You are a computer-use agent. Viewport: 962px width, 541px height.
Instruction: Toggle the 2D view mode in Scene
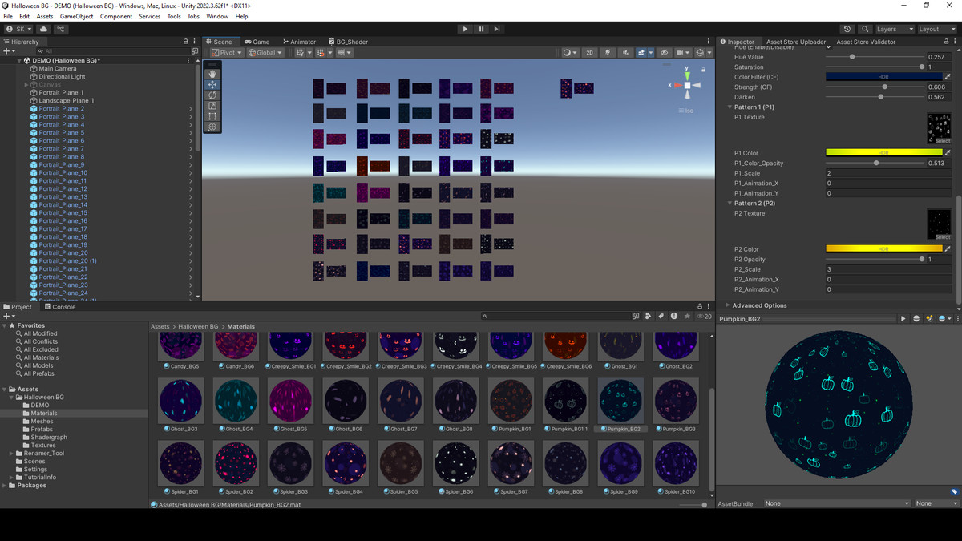click(x=590, y=53)
